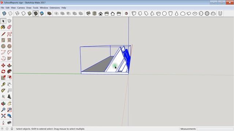Select the 2 Point Arc tool

(9, 52)
